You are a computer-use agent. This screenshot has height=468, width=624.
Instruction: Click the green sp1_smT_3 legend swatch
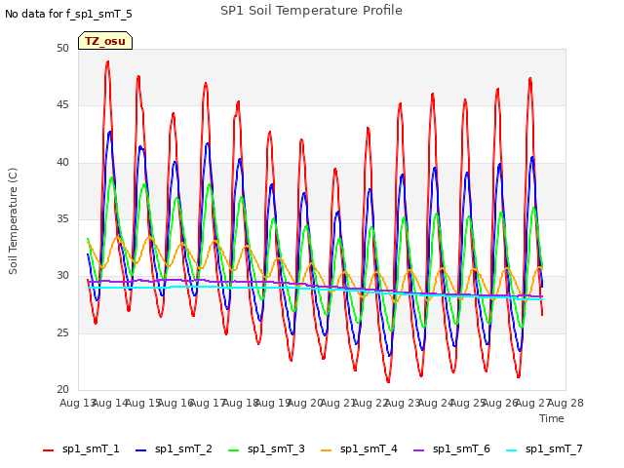click(234, 450)
